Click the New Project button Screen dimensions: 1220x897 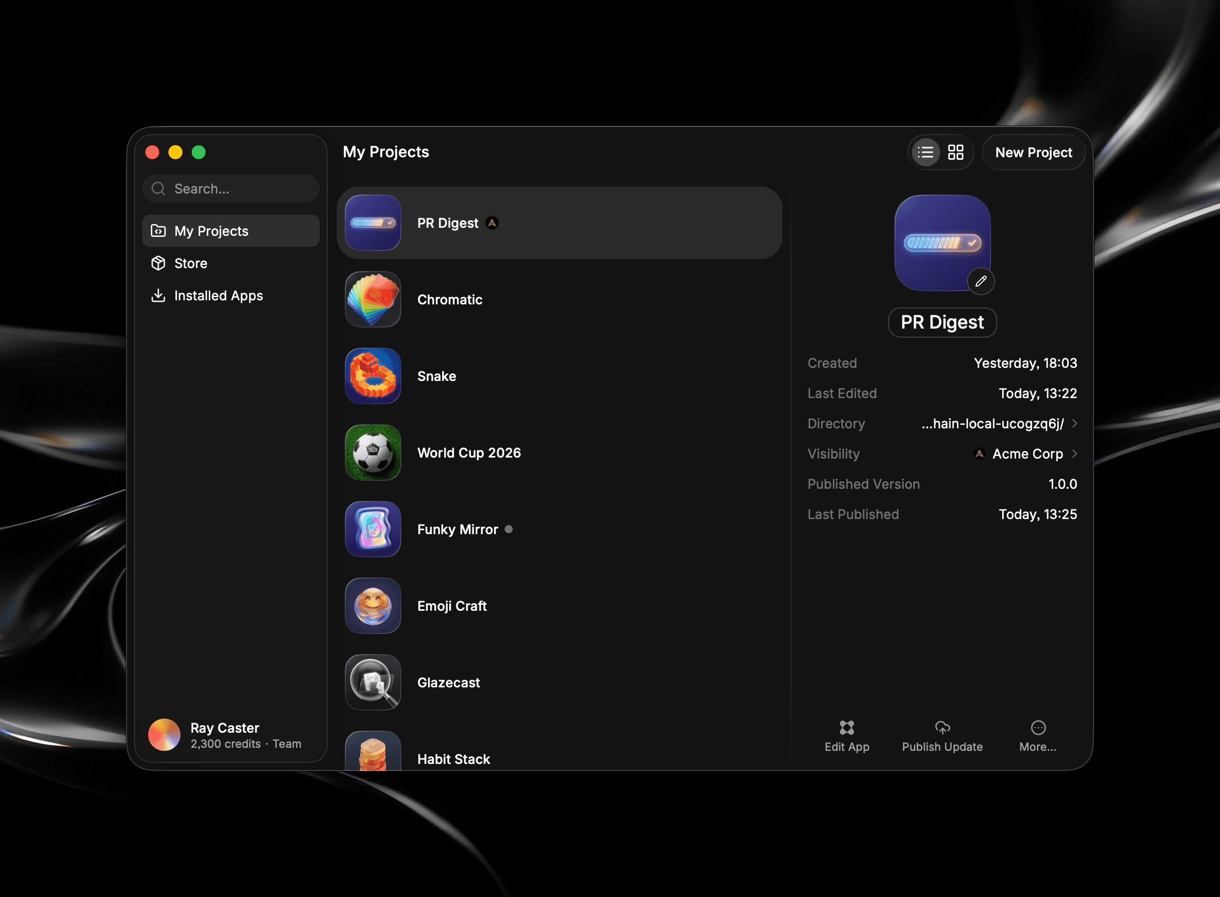[x=1033, y=153]
